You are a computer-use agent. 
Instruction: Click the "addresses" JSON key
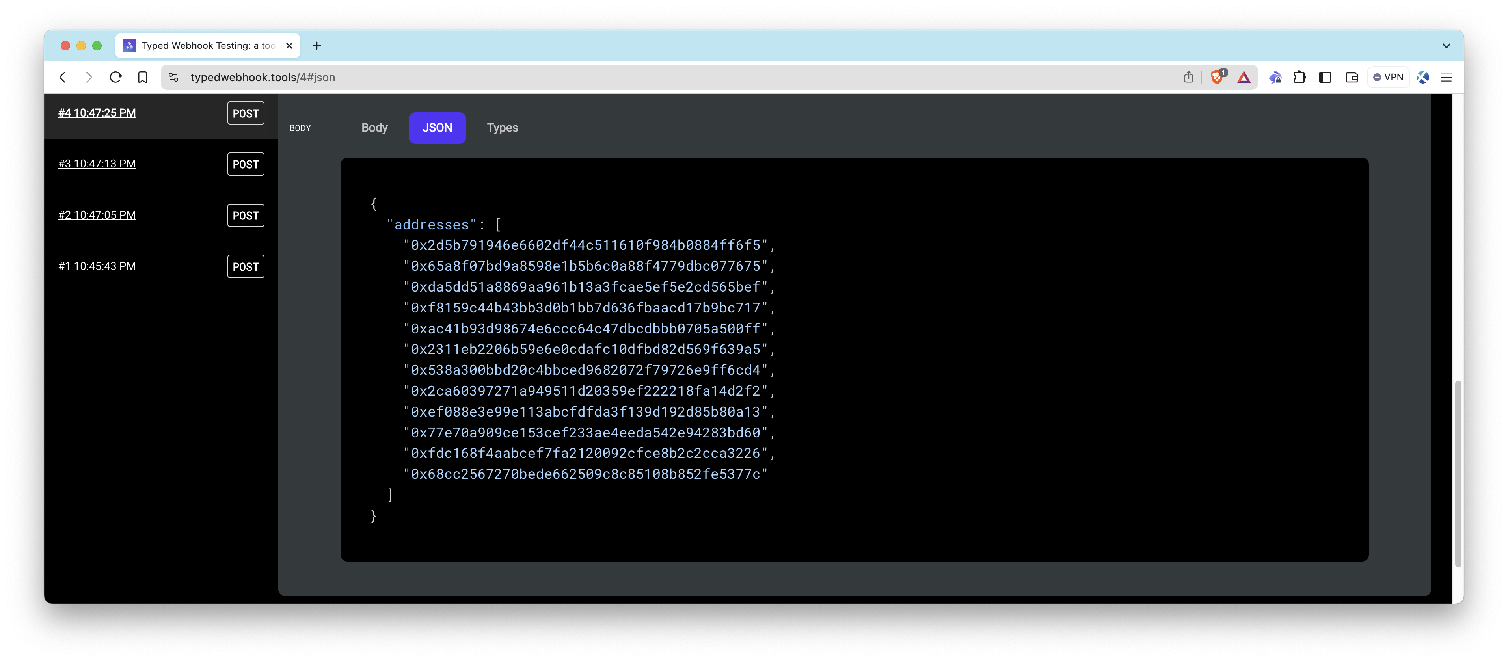point(432,224)
